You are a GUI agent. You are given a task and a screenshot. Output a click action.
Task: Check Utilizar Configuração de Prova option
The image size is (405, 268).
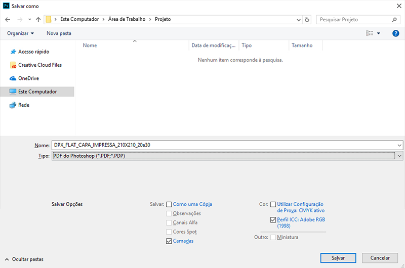(x=273, y=204)
